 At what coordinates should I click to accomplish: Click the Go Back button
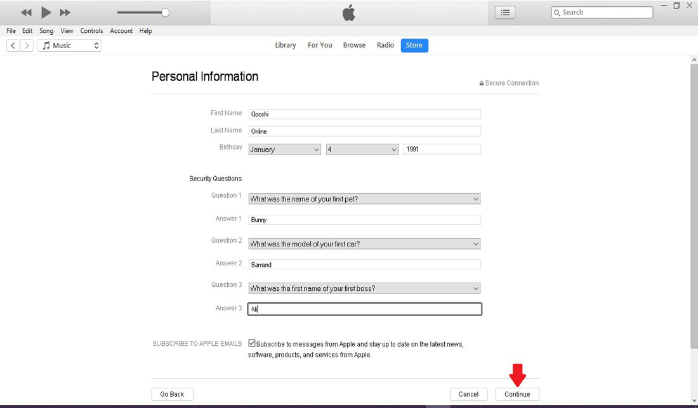172,394
